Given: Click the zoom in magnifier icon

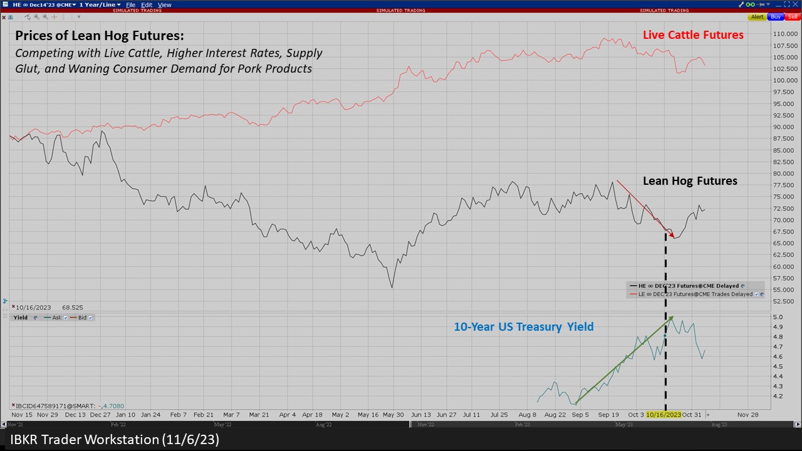Looking at the screenshot, I should pyautogui.click(x=36, y=17).
